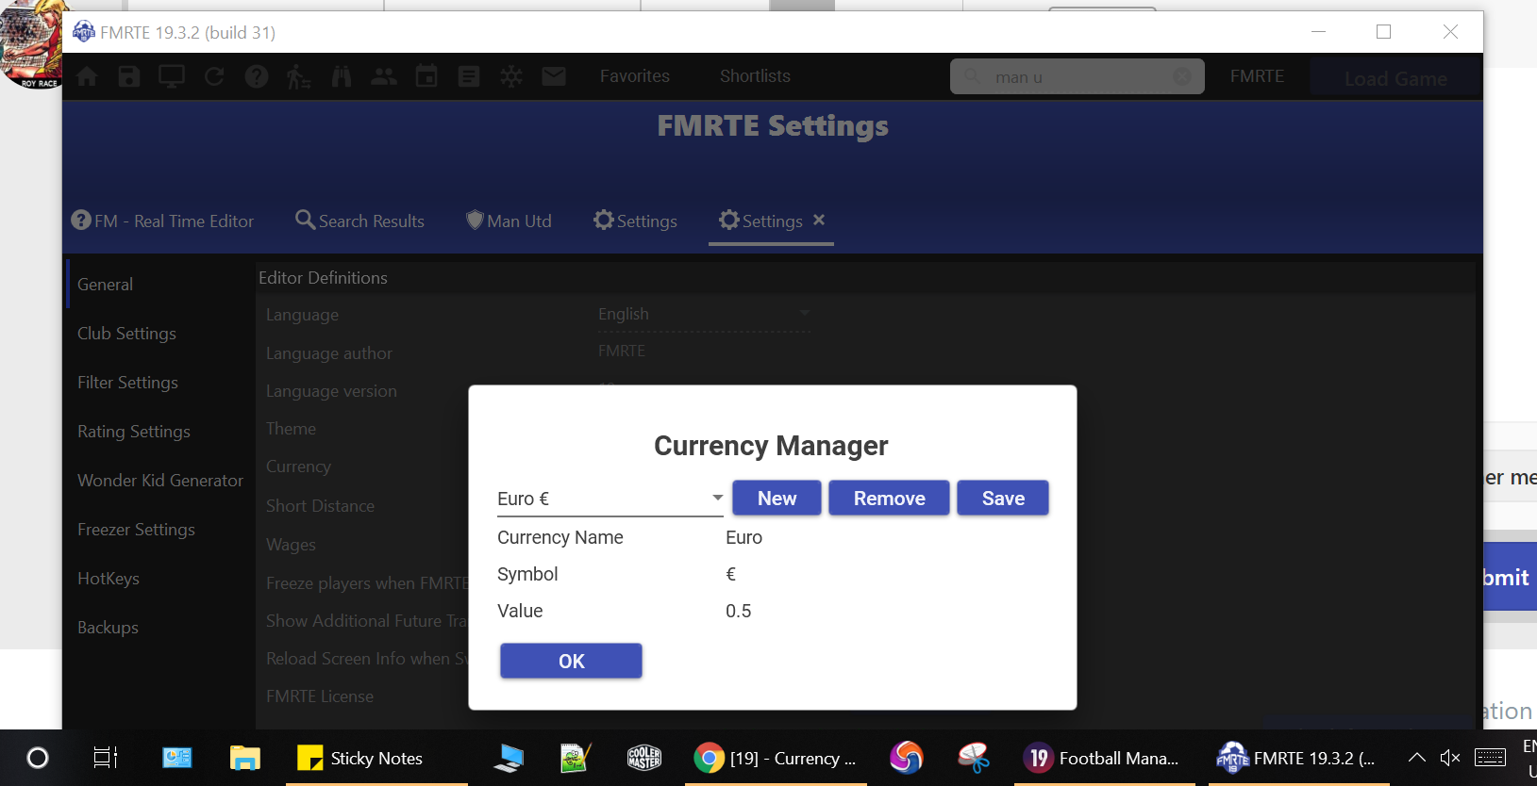
Task: Click the Save floppy disk icon
Action: [x=129, y=76]
